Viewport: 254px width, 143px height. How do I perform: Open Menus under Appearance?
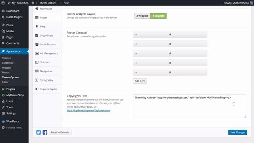[x=6, y=72]
